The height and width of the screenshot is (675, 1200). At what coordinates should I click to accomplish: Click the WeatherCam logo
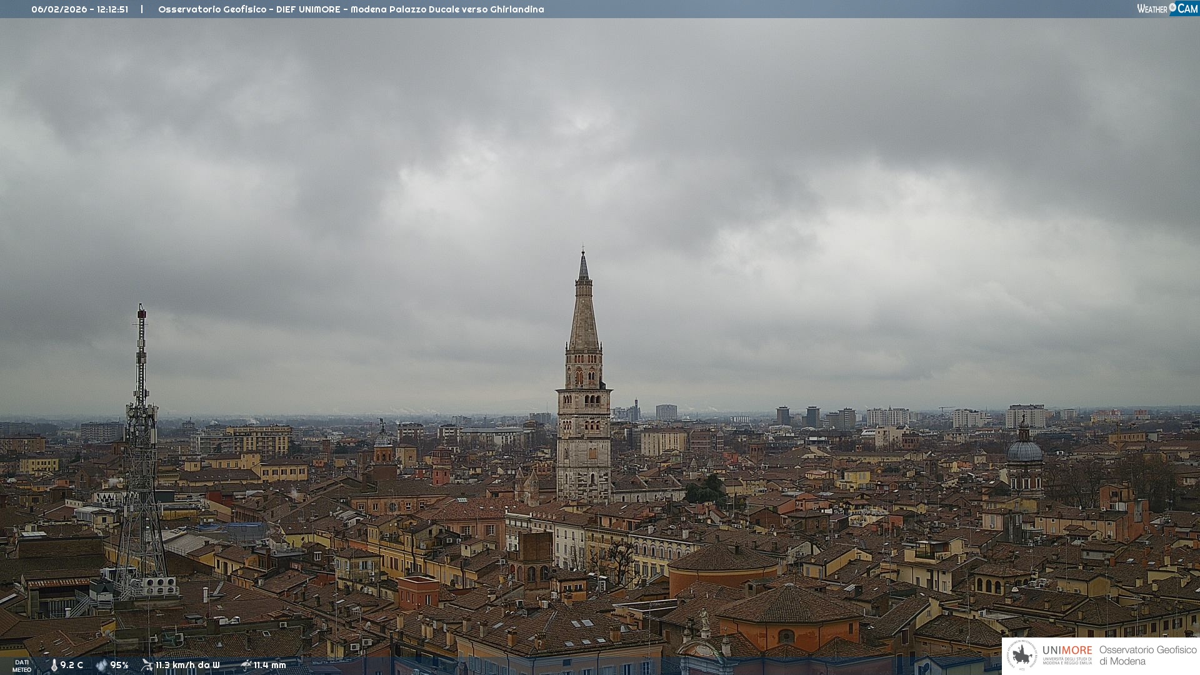[1167, 9]
